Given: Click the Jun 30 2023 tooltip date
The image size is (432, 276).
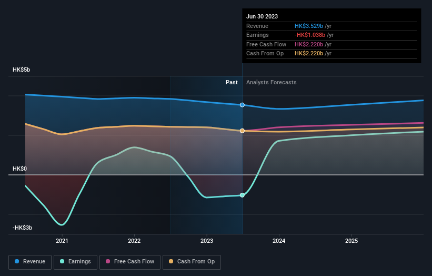Looking at the screenshot, I should 262,16.
